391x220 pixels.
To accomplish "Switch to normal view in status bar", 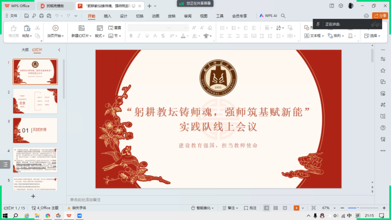I will click(267, 208).
